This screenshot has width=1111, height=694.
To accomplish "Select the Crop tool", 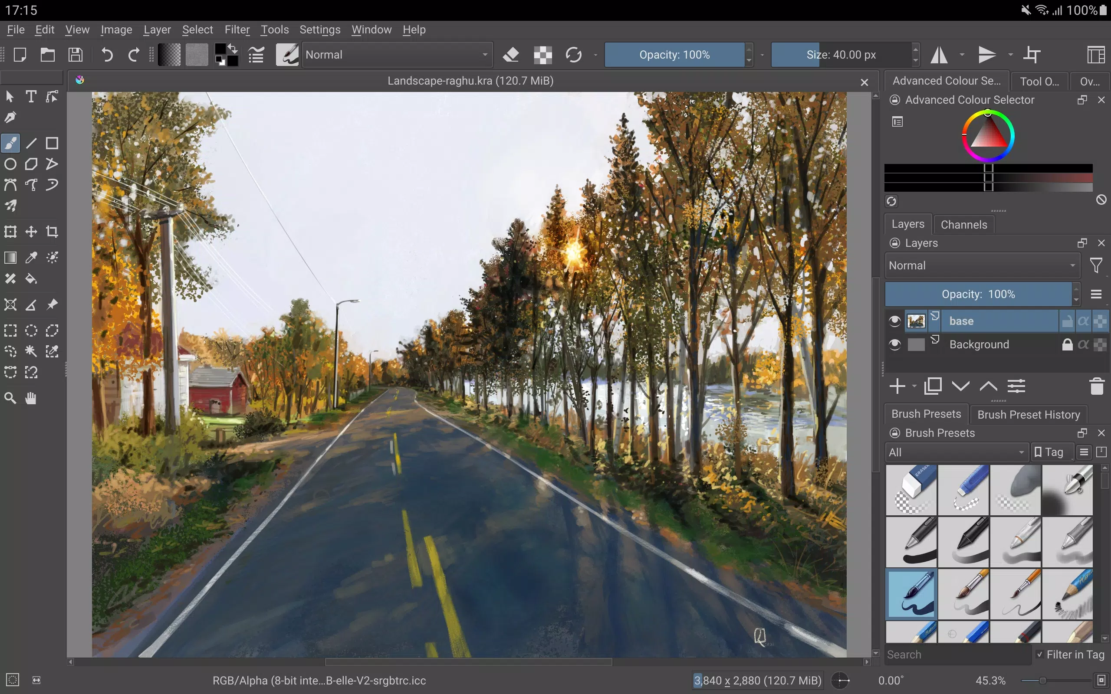I will (51, 231).
